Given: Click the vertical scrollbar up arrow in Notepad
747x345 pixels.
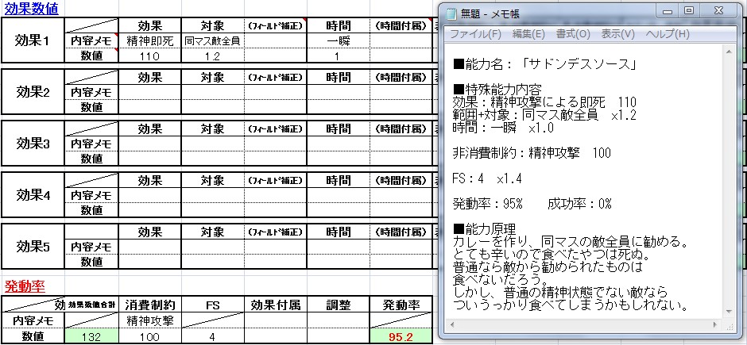Looking at the screenshot, I should pos(730,51).
